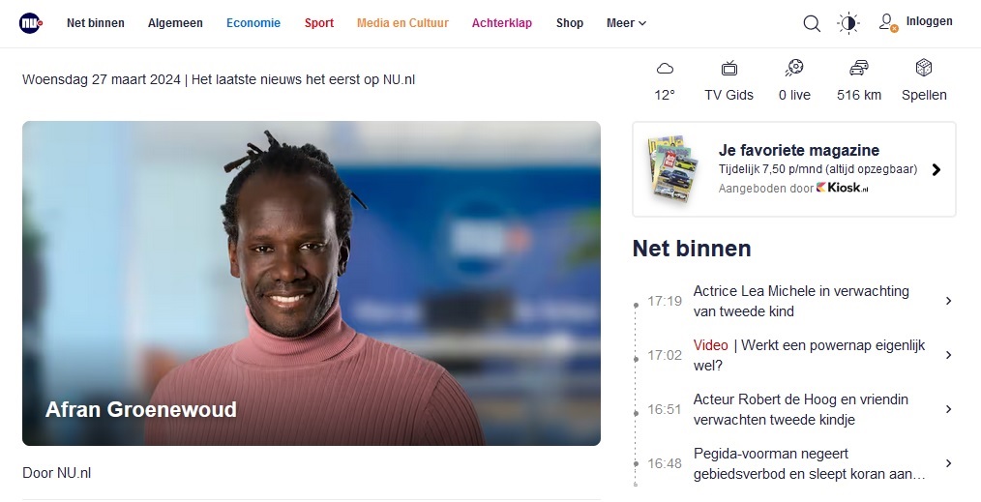981x502 pixels.
Task: Expand the Meer dropdown menu
Action: pos(626,23)
